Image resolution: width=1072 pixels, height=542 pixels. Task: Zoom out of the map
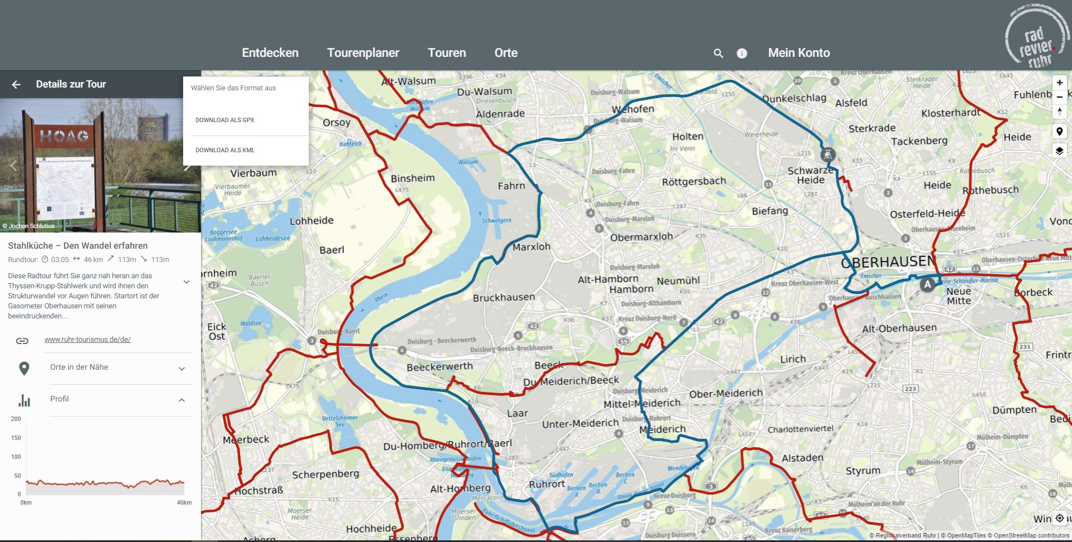pos(1059,97)
